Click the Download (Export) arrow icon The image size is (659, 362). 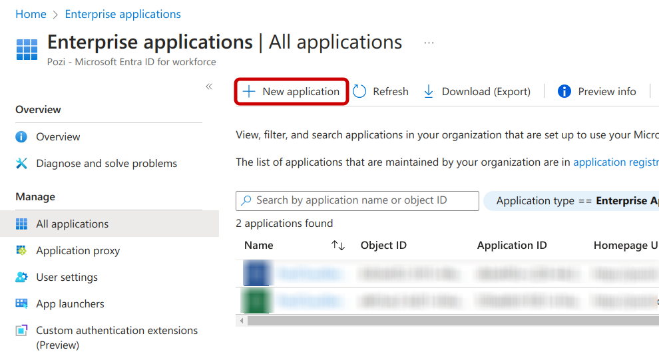click(429, 91)
